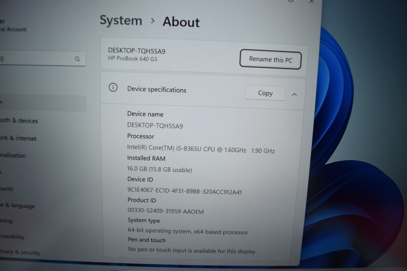Click the System type label

coord(144,220)
